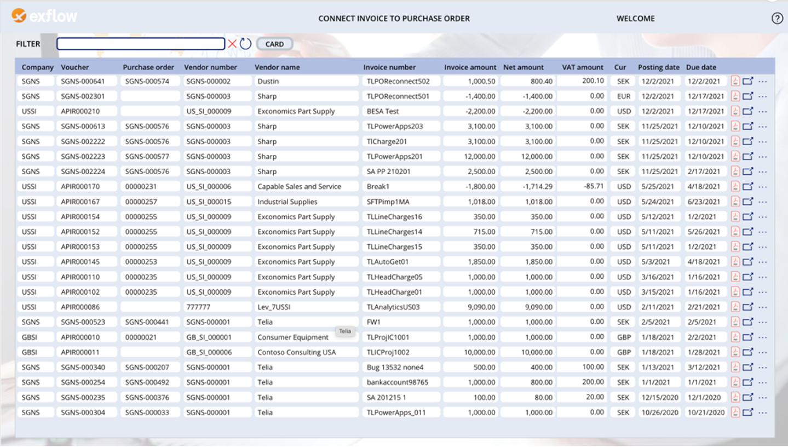The width and height of the screenshot is (788, 447).
Task: Refresh the list with the circular arrow icon
Action: [x=245, y=44]
